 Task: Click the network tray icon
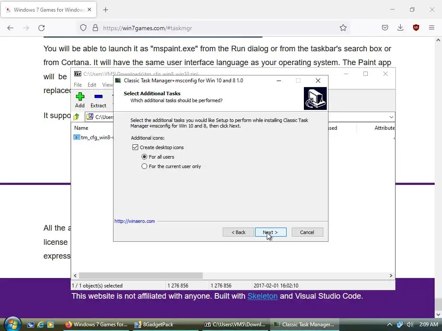400,325
